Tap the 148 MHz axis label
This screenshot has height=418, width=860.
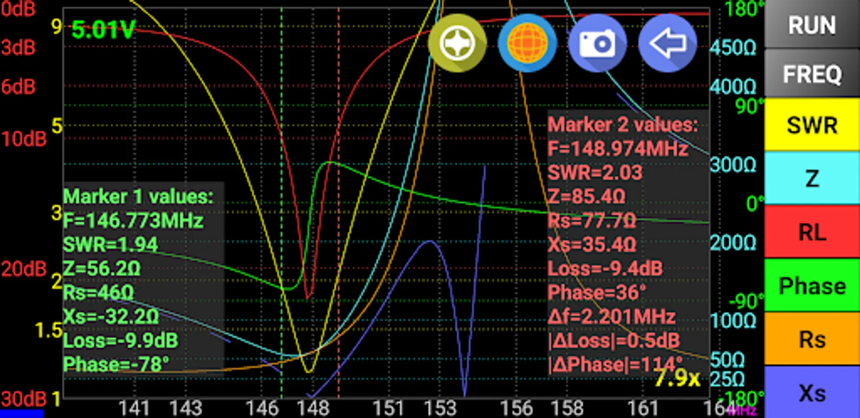click(x=313, y=409)
